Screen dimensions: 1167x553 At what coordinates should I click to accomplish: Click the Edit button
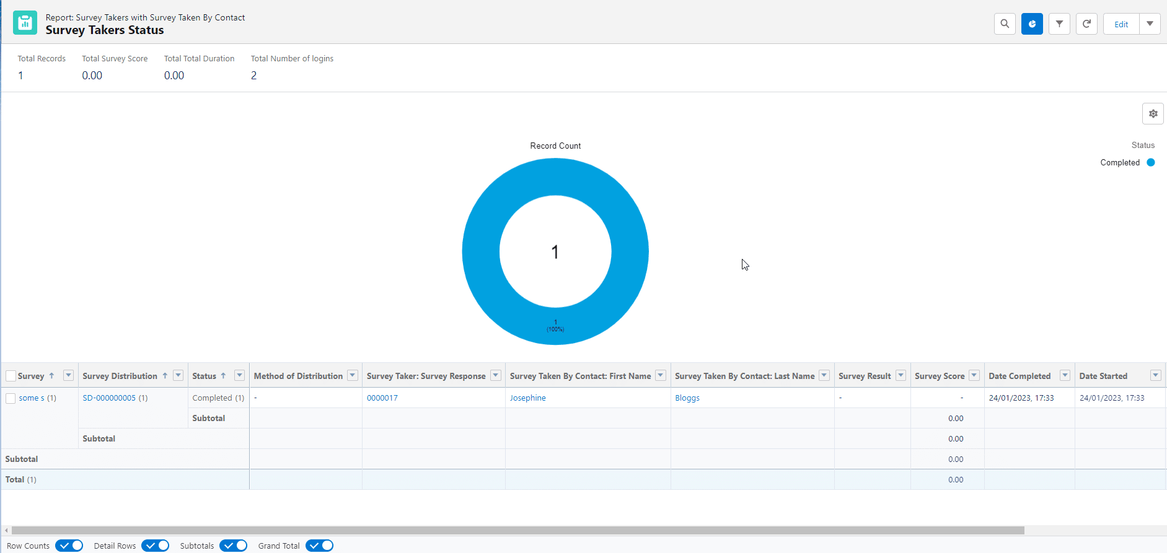pyautogui.click(x=1121, y=24)
